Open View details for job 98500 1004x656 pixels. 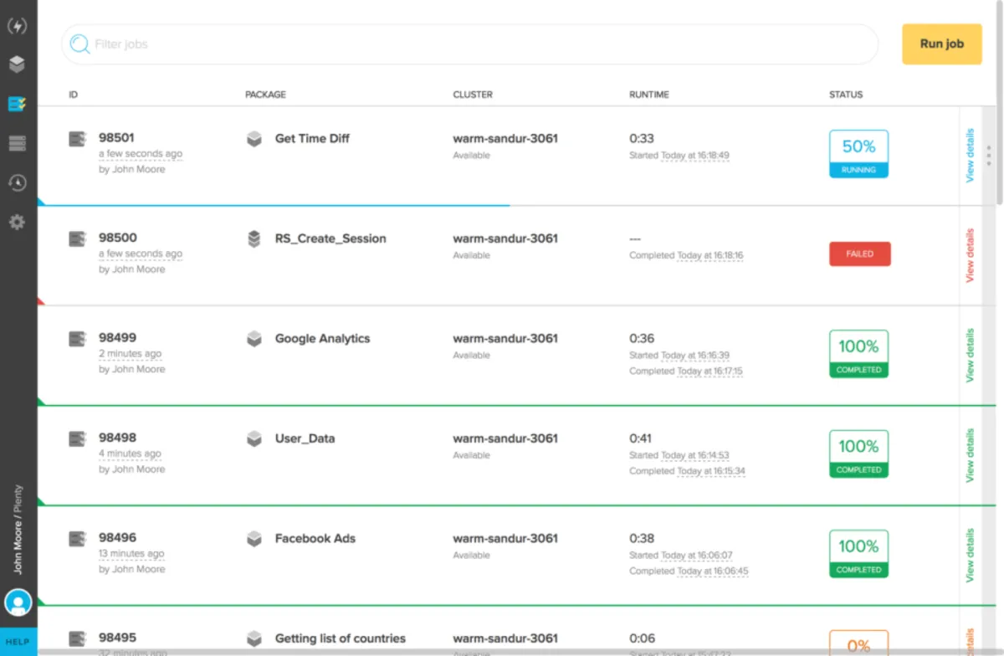(971, 255)
